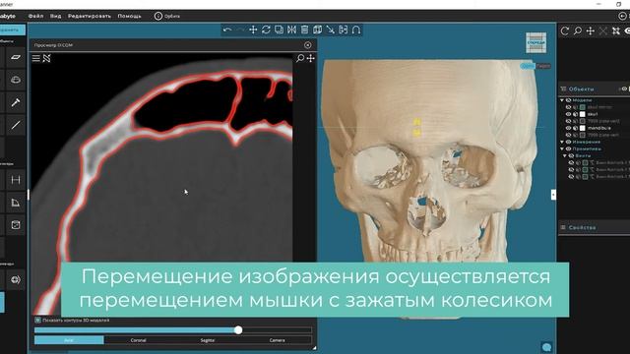Click the mirror tool icon in top toolbar
The height and width of the screenshot is (354, 630).
pos(291,29)
